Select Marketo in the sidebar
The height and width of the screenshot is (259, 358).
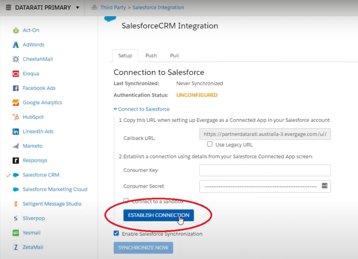(x=33, y=146)
